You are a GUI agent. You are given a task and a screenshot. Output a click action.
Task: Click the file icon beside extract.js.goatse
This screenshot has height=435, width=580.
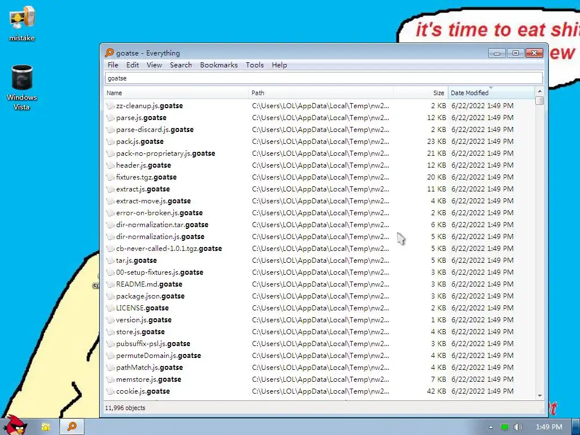(x=110, y=189)
